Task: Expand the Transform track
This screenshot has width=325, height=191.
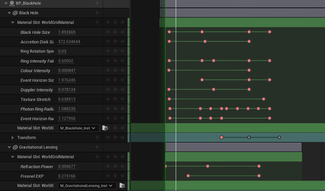Action: pos(12,138)
